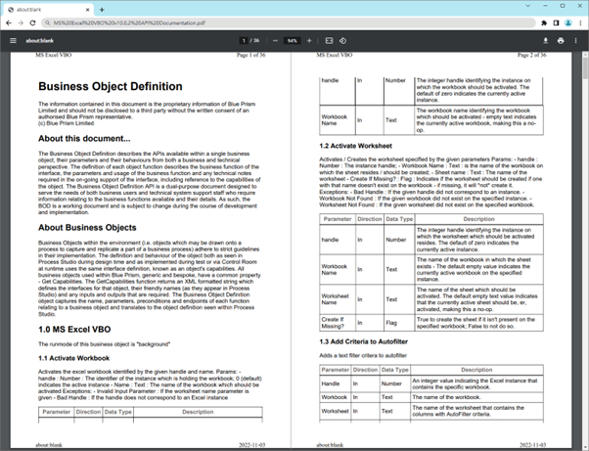
Task: Click the 1.0 MS Excel VBO heading
Action: [74, 330]
